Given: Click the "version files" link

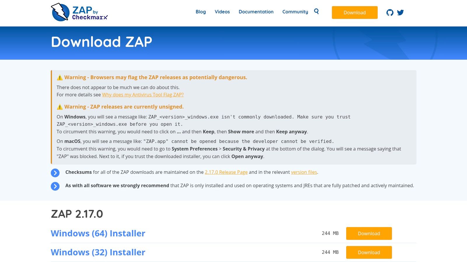Looking at the screenshot, I should coord(304,172).
